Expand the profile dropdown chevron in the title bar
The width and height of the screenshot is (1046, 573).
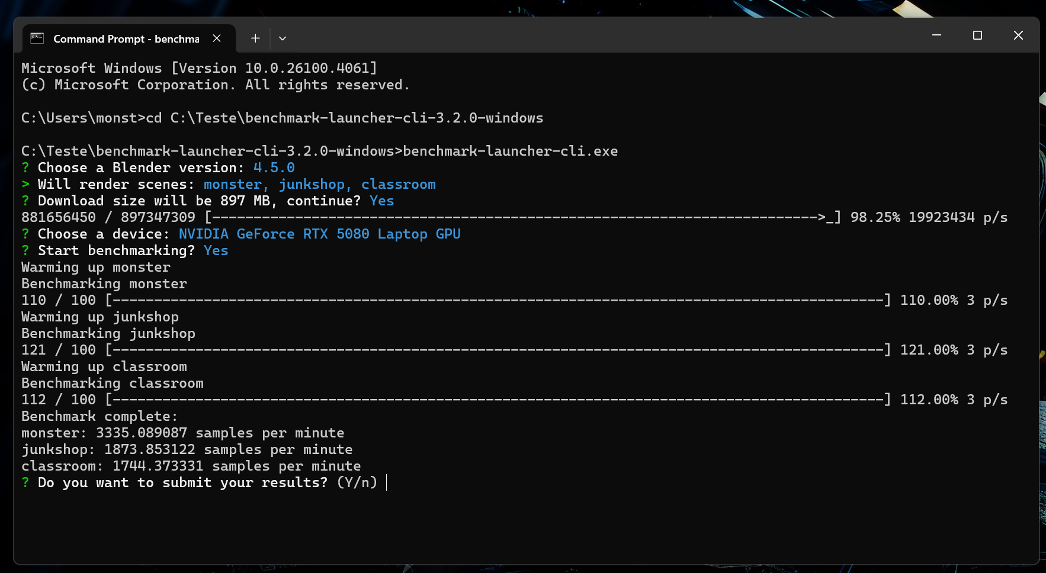(x=283, y=38)
